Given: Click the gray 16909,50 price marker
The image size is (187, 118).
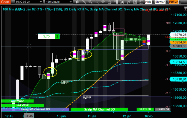Looking at the screenshot, I should pyautogui.click(x=178, y=46).
